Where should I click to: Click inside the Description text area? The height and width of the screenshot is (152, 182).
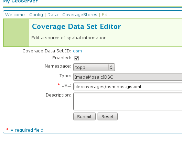(x=128, y=101)
